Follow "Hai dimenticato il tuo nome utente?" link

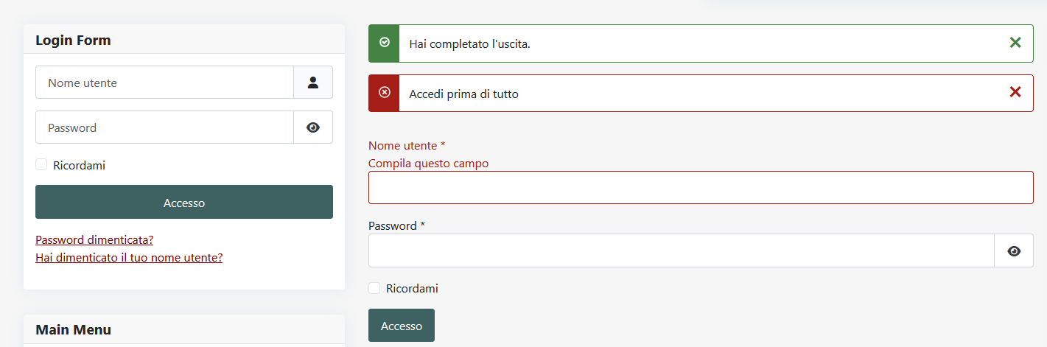(129, 257)
